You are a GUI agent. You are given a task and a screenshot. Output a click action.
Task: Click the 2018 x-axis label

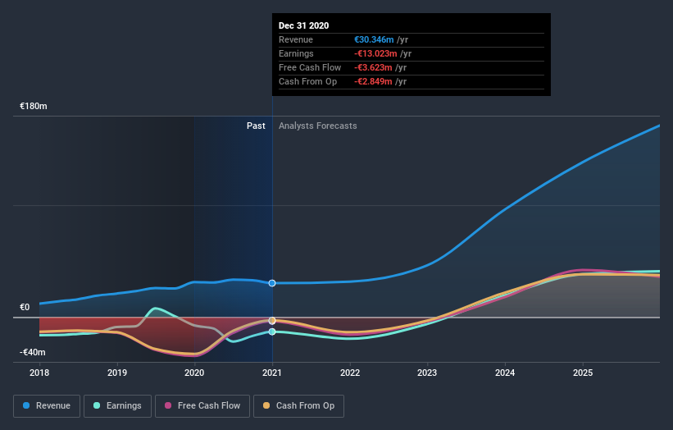tap(39, 373)
